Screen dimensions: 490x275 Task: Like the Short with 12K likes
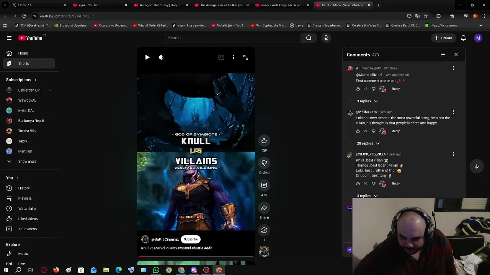point(264,141)
